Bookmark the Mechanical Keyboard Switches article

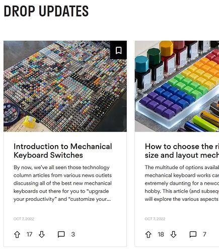tap(118, 50)
